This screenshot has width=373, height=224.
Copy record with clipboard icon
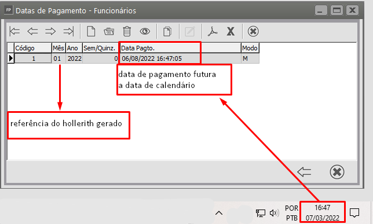point(167,31)
